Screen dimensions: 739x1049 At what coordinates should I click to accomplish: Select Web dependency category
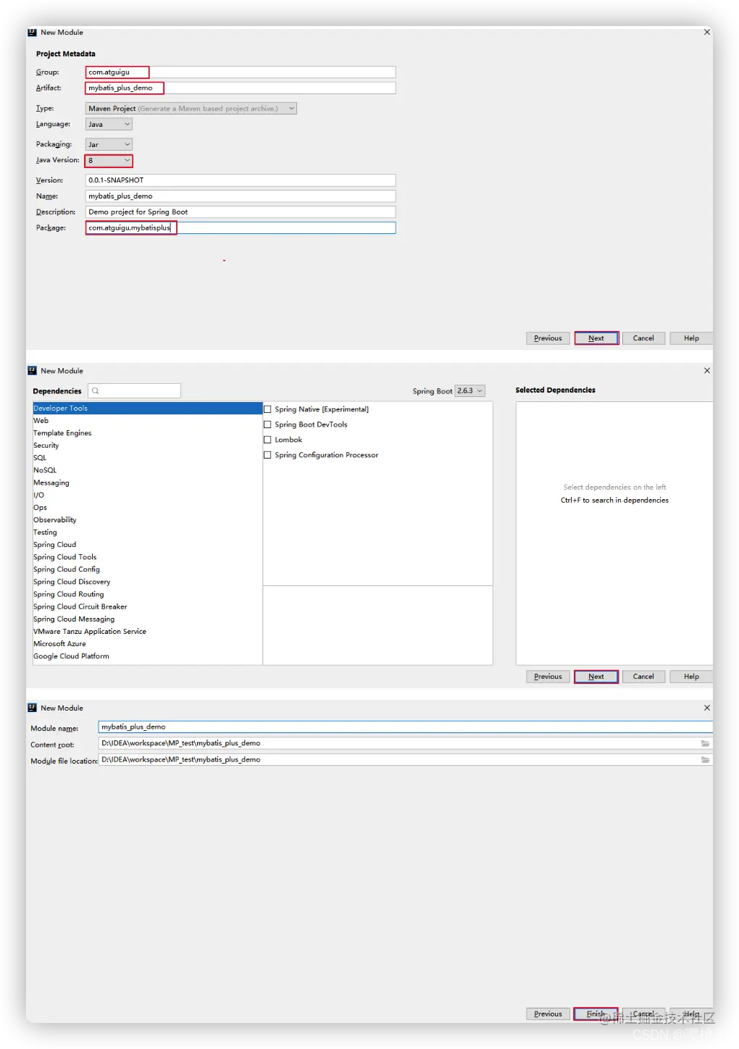pos(147,421)
